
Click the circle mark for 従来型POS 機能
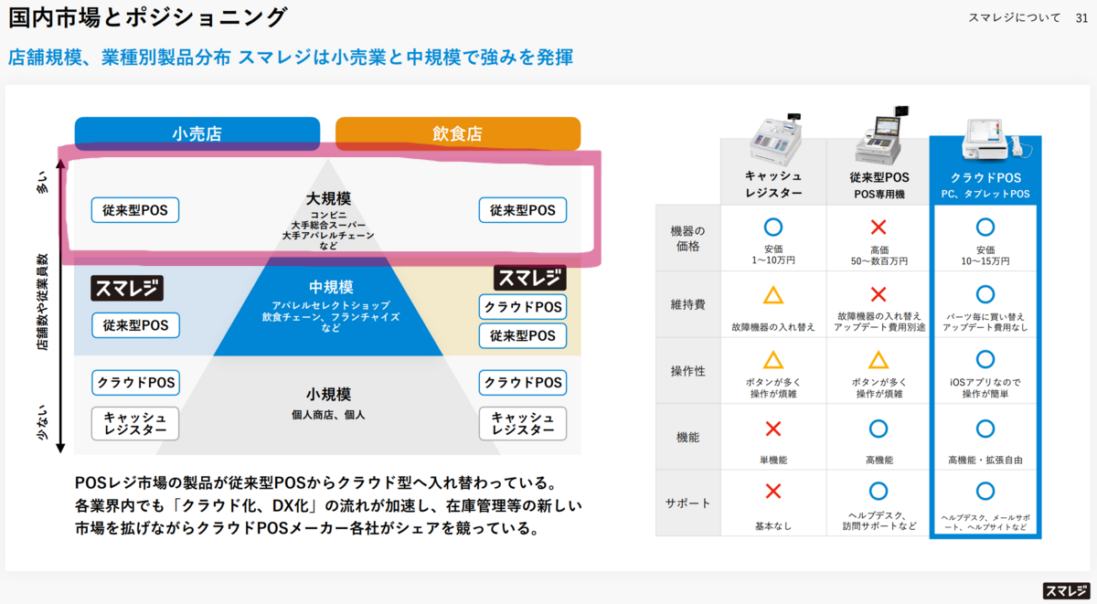(x=879, y=428)
